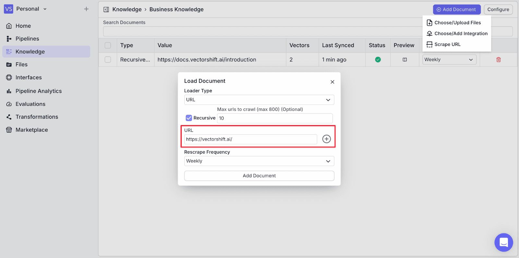Open Marketplace in sidebar
This screenshot has height=258, width=519.
pyautogui.click(x=46, y=130)
